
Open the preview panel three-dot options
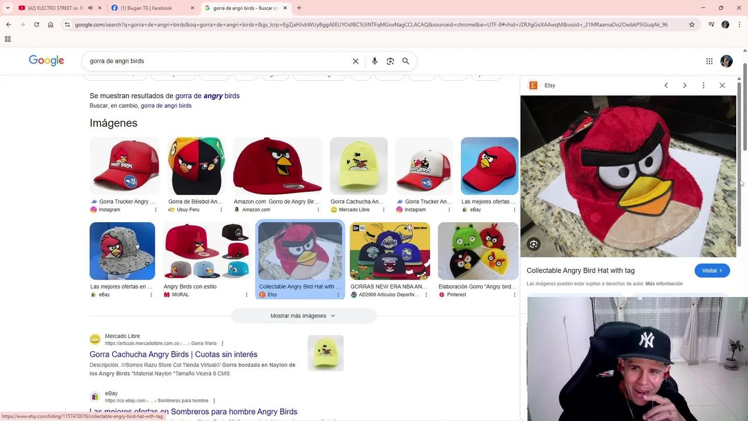[704, 85]
